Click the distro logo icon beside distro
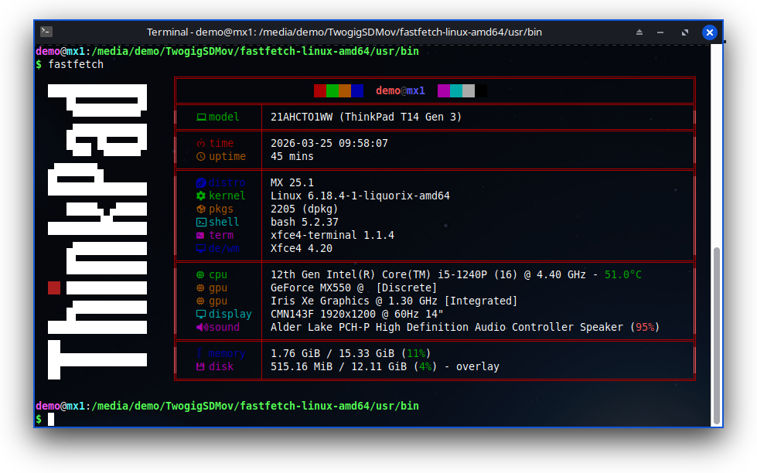757x473 pixels. pos(201,183)
